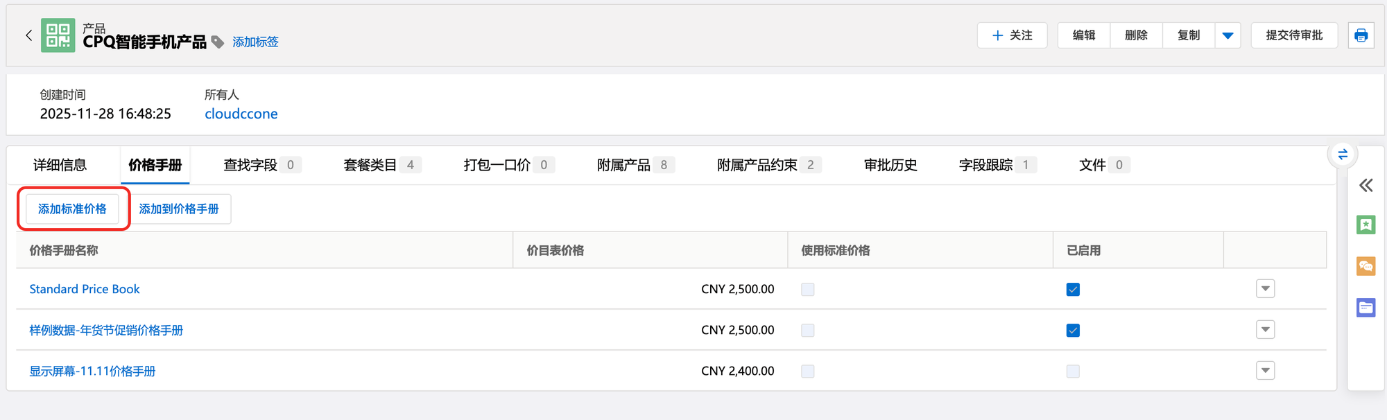Collapse sidebar with double chevron icon
Viewport: 1387px width, 420px height.
(1366, 185)
